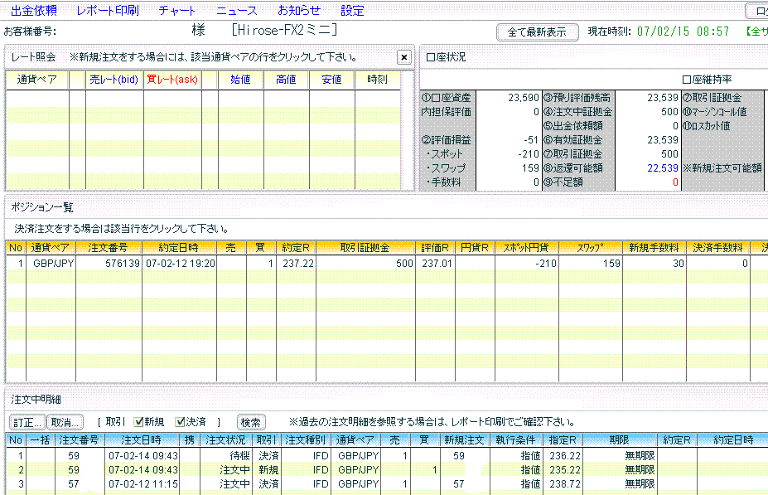Click 注文日時 column header in 注文中明細
Image resolution: width=768 pixels, height=495 pixels.
(141, 439)
